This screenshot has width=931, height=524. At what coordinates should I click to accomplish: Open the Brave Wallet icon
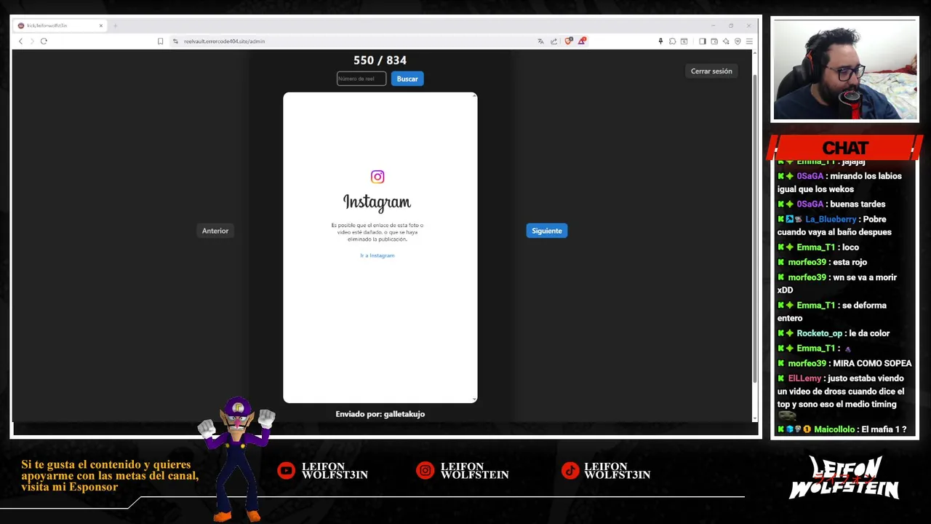(x=714, y=41)
